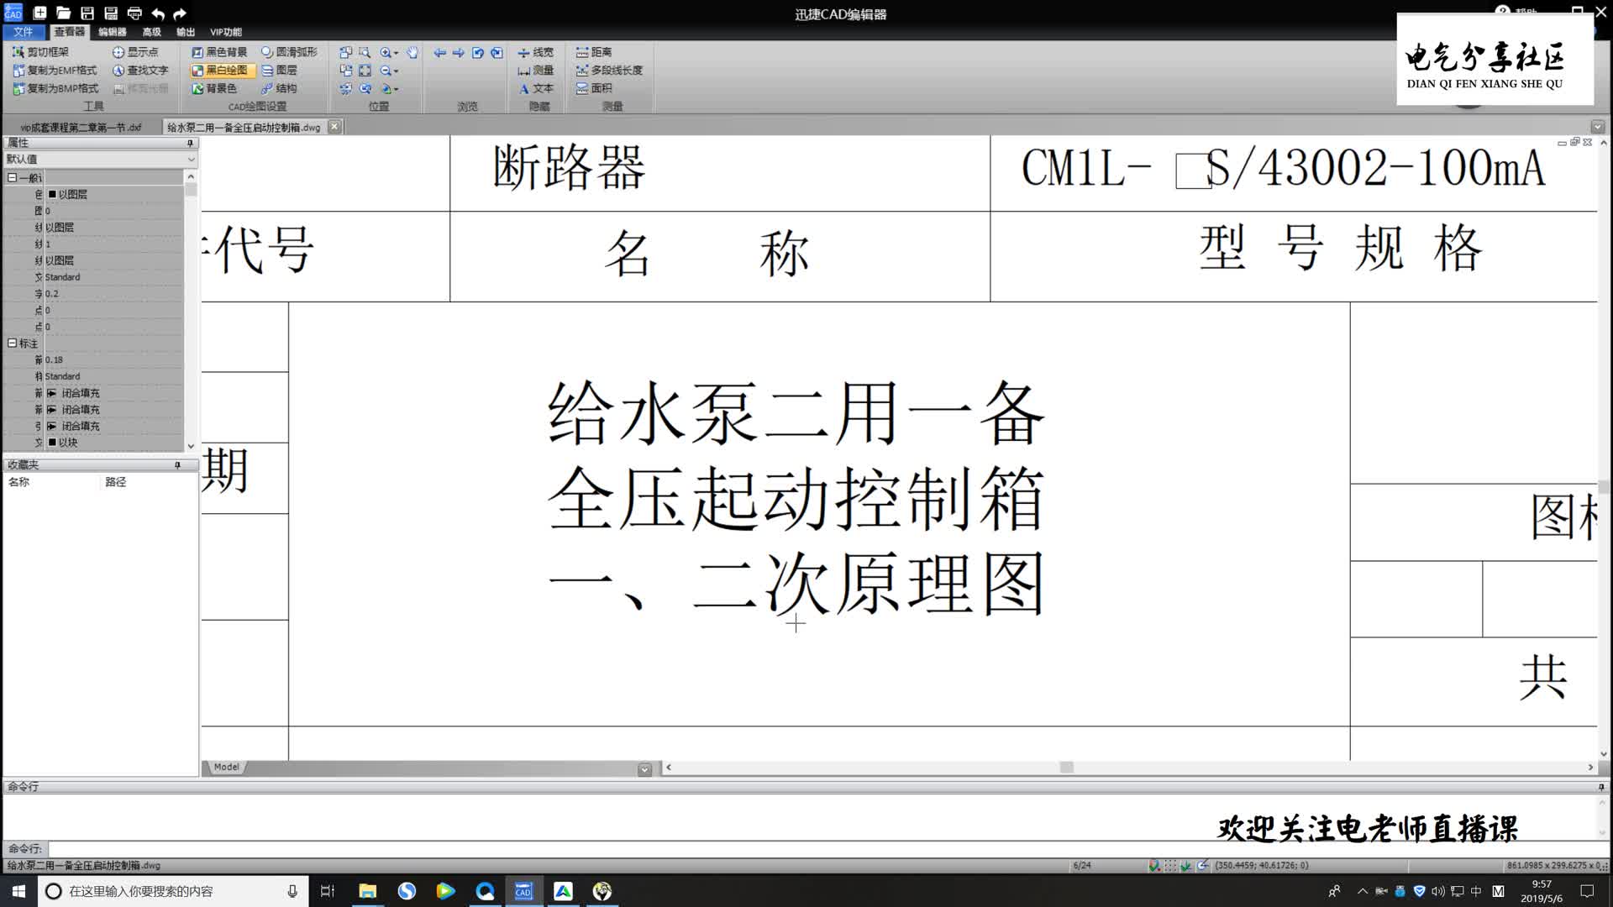Open the 文件 file menu
The height and width of the screenshot is (907, 1613).
[23, 32]
